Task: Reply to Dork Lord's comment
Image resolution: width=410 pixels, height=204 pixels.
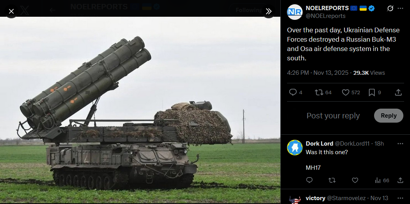Action: click(x=309, y=180)
